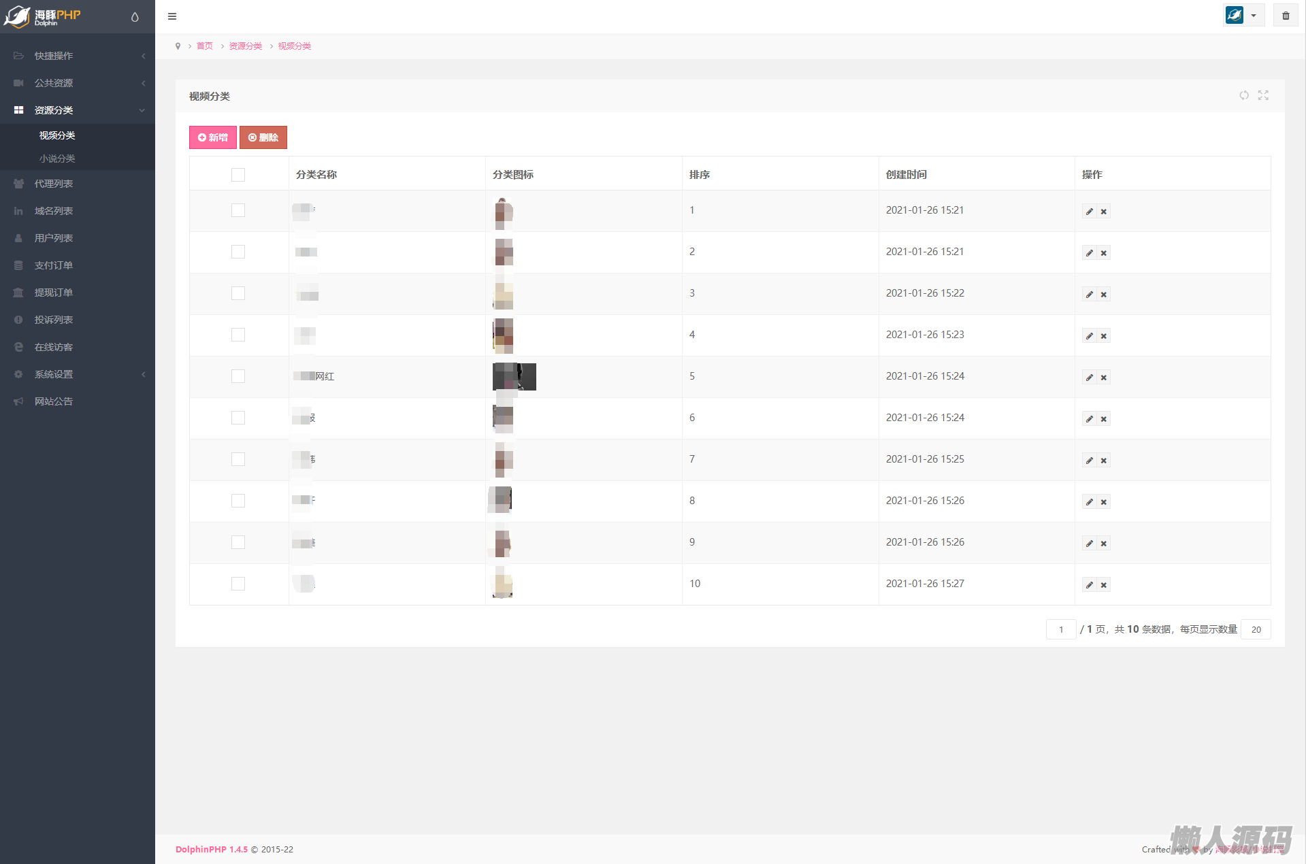Viewport: 1306px width, 864px height.
Task: Edit the row with sort order 2
Action: 1090,253
